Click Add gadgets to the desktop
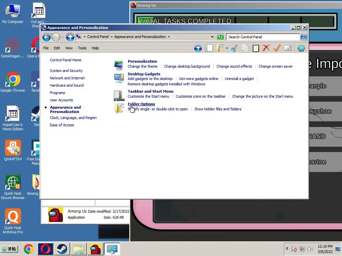The width and height of the screenshot is (342, 256). (150, 79)
